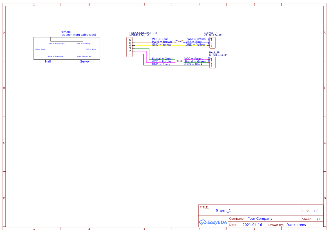Screen dimensions: 329x233
Task: Click the Your Company field
Action: (x=260, y=218)
